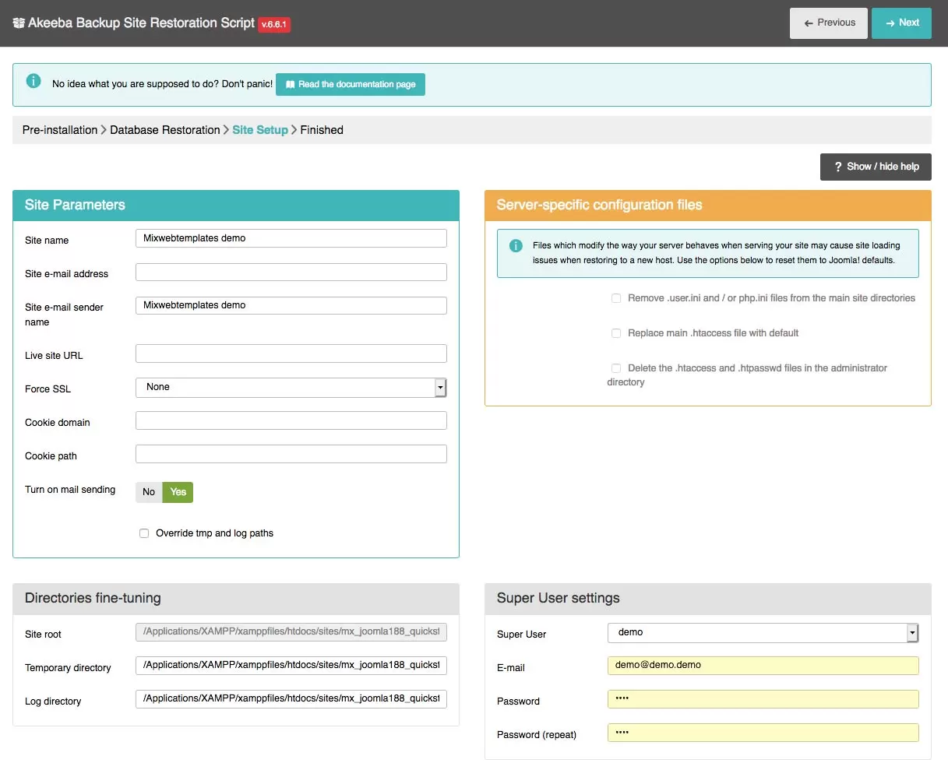Viewport: 948px width, 763px height.
Task: Click the left arrow on Previous button
Action: [x=806, y=23]
